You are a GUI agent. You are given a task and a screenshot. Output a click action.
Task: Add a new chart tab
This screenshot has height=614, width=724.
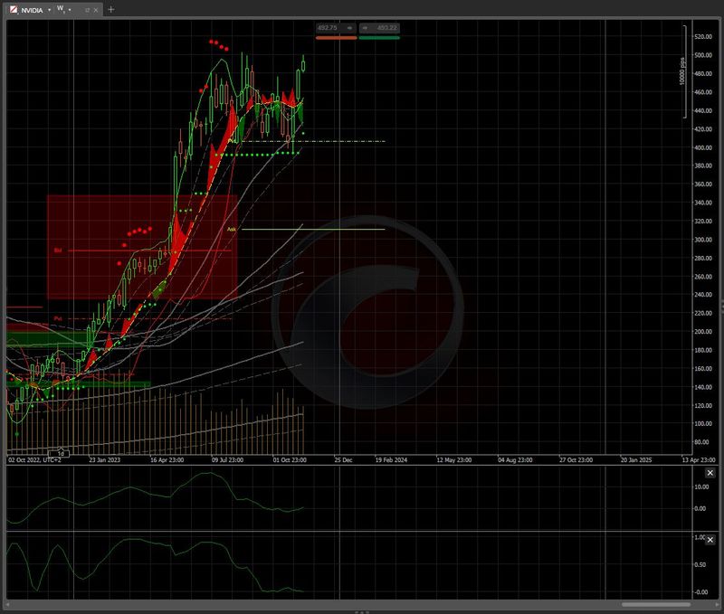111,9
